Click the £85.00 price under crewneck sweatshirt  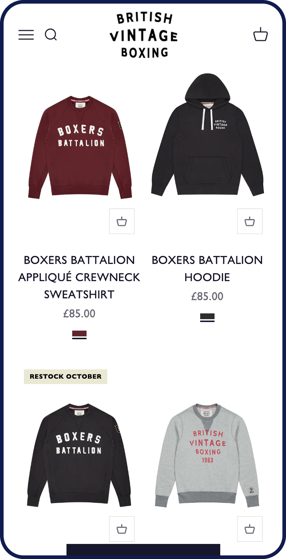coord(79,313)
